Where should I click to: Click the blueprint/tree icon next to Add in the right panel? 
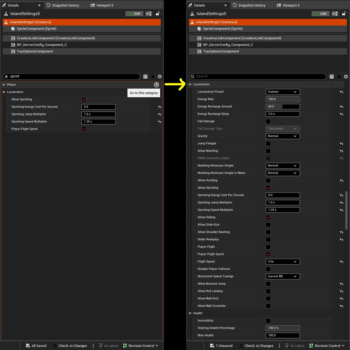point(335,14)
